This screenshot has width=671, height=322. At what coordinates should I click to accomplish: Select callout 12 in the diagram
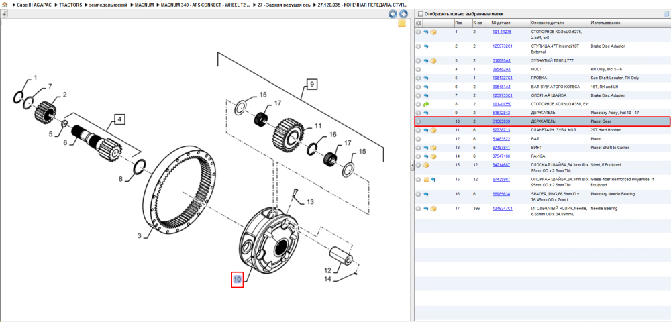tap(328, 270)
